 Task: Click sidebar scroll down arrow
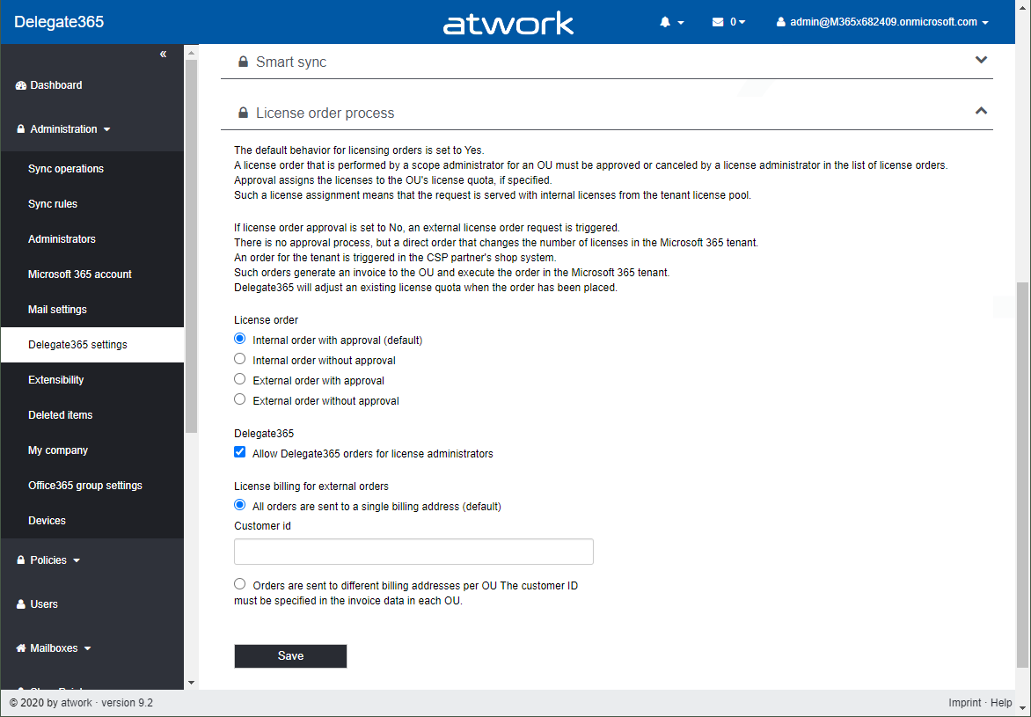coord(192,683)
